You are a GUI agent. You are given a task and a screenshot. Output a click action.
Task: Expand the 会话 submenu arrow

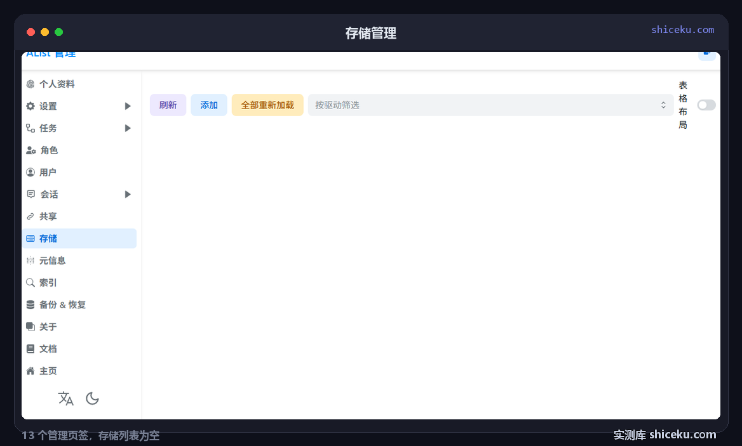point(127,194)
